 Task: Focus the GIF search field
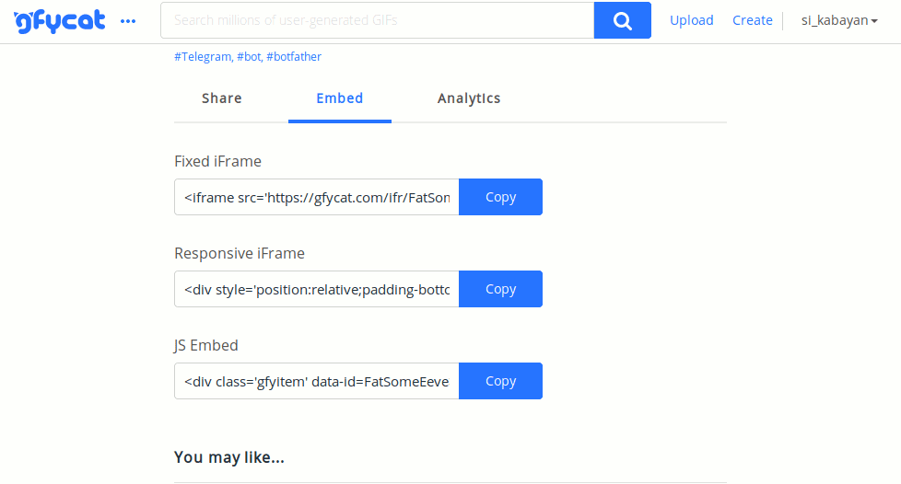(377, 20)
